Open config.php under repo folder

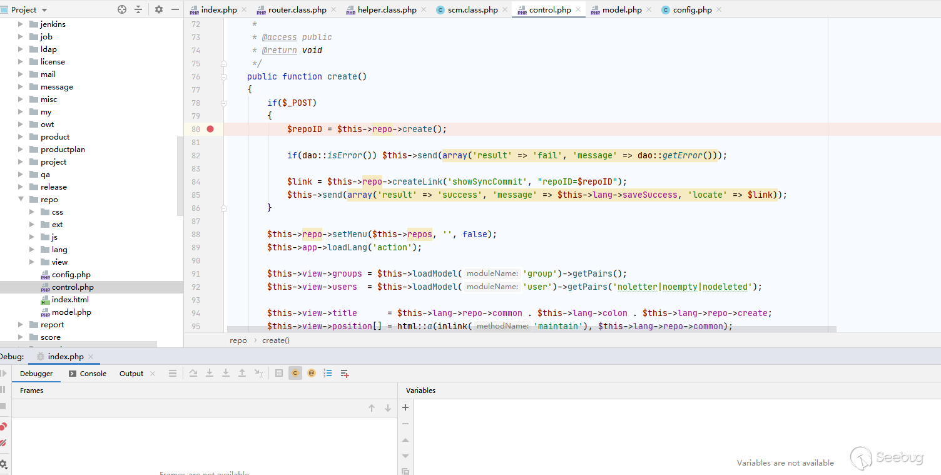pyautogui.click(x=71, y=275)
